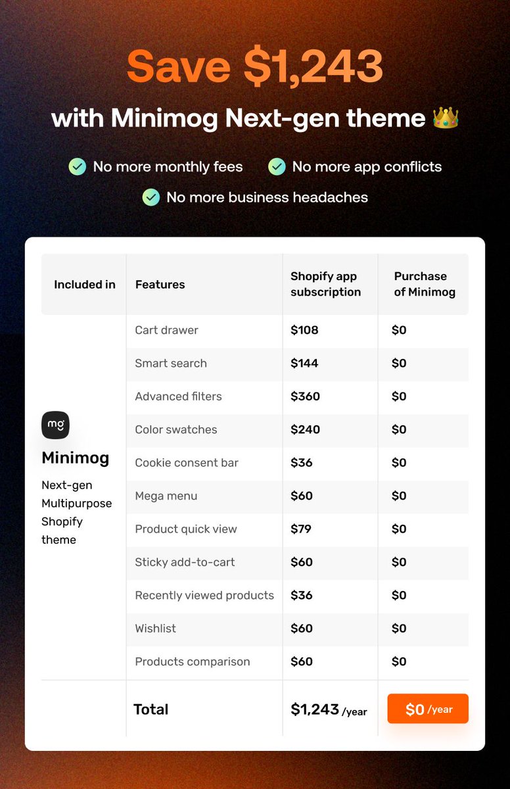This screenshot has width=510, height=789.
Task: Click the Wishlist feature label
Action: [x=156, y=629]
